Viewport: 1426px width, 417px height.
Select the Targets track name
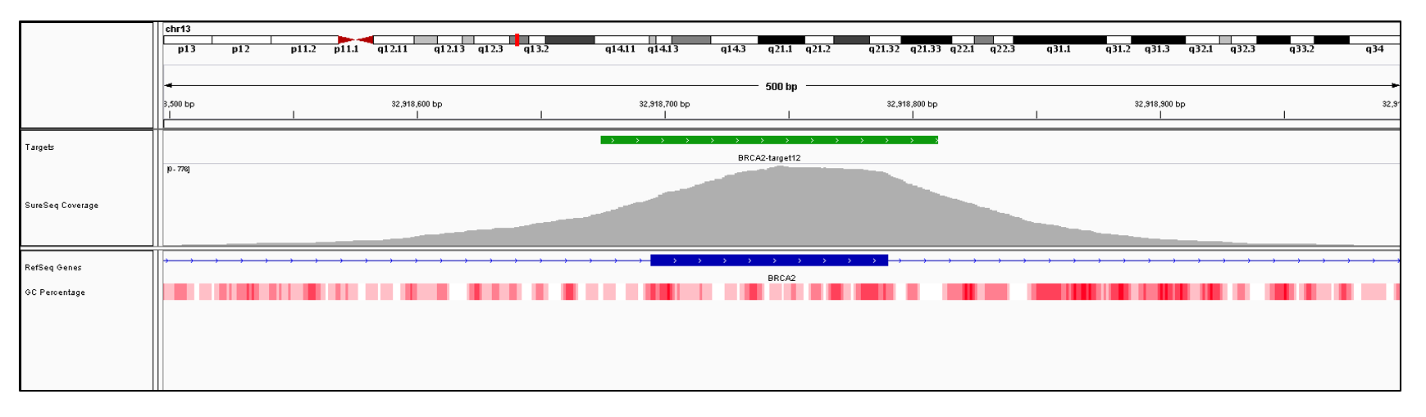39,147
